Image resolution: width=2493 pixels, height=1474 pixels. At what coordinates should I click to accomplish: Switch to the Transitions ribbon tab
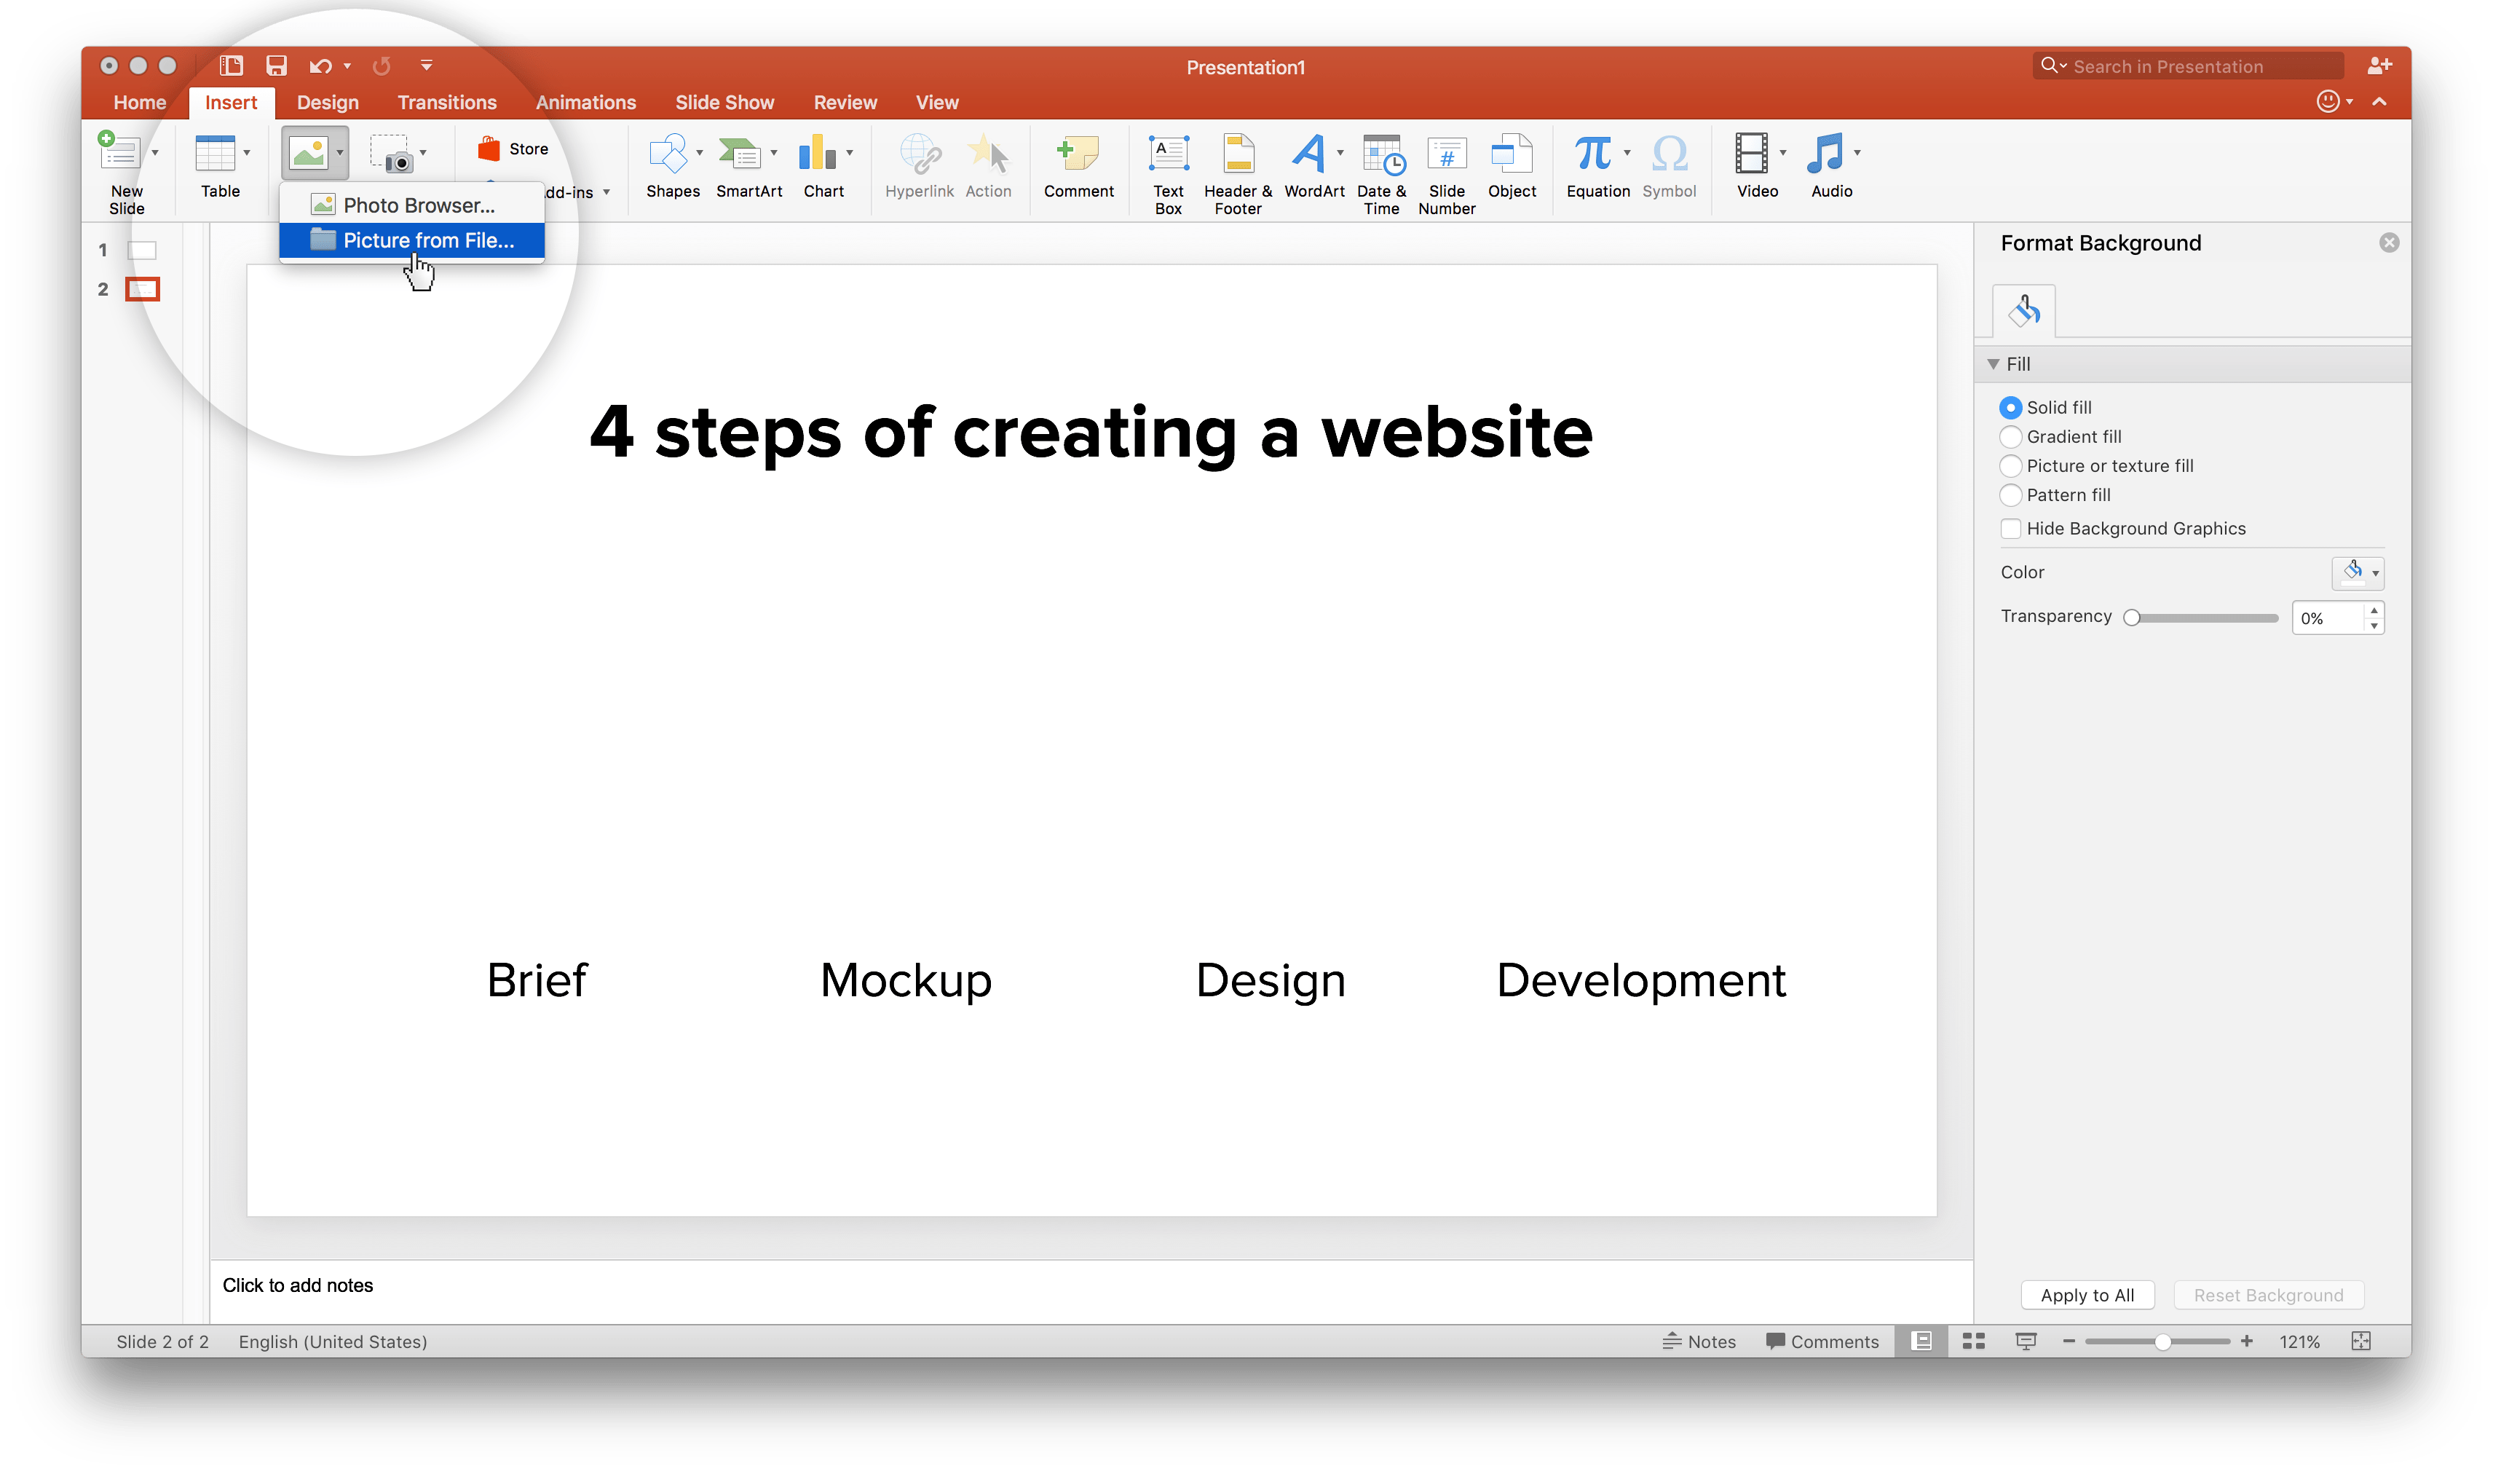click(x=447, y=101)
